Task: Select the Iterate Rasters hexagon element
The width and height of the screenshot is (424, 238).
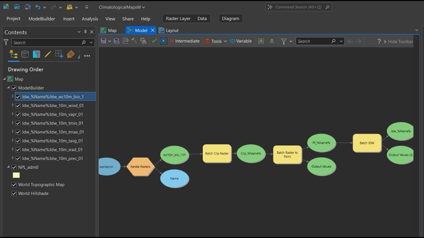Action: click(x=140, y=167)
